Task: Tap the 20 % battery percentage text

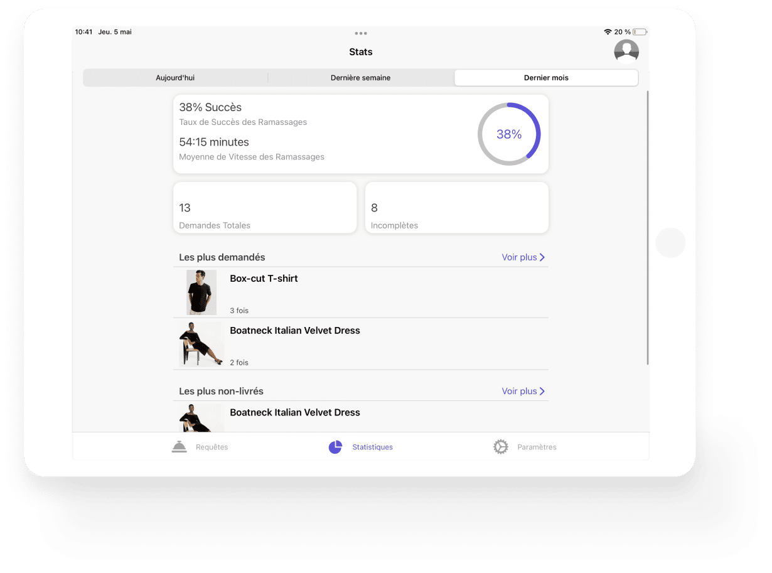Action: 623,32
